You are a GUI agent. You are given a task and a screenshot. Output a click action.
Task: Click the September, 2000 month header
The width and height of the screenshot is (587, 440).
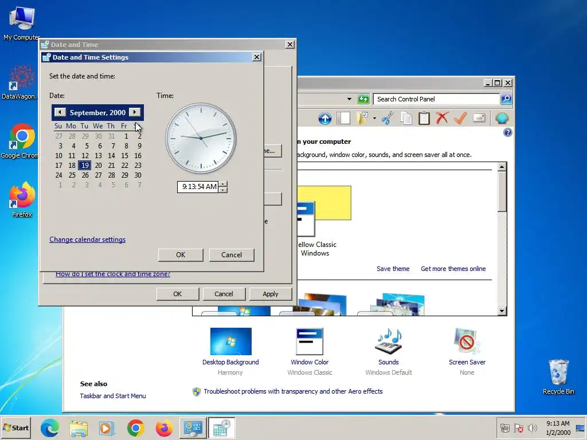(97, 113)
